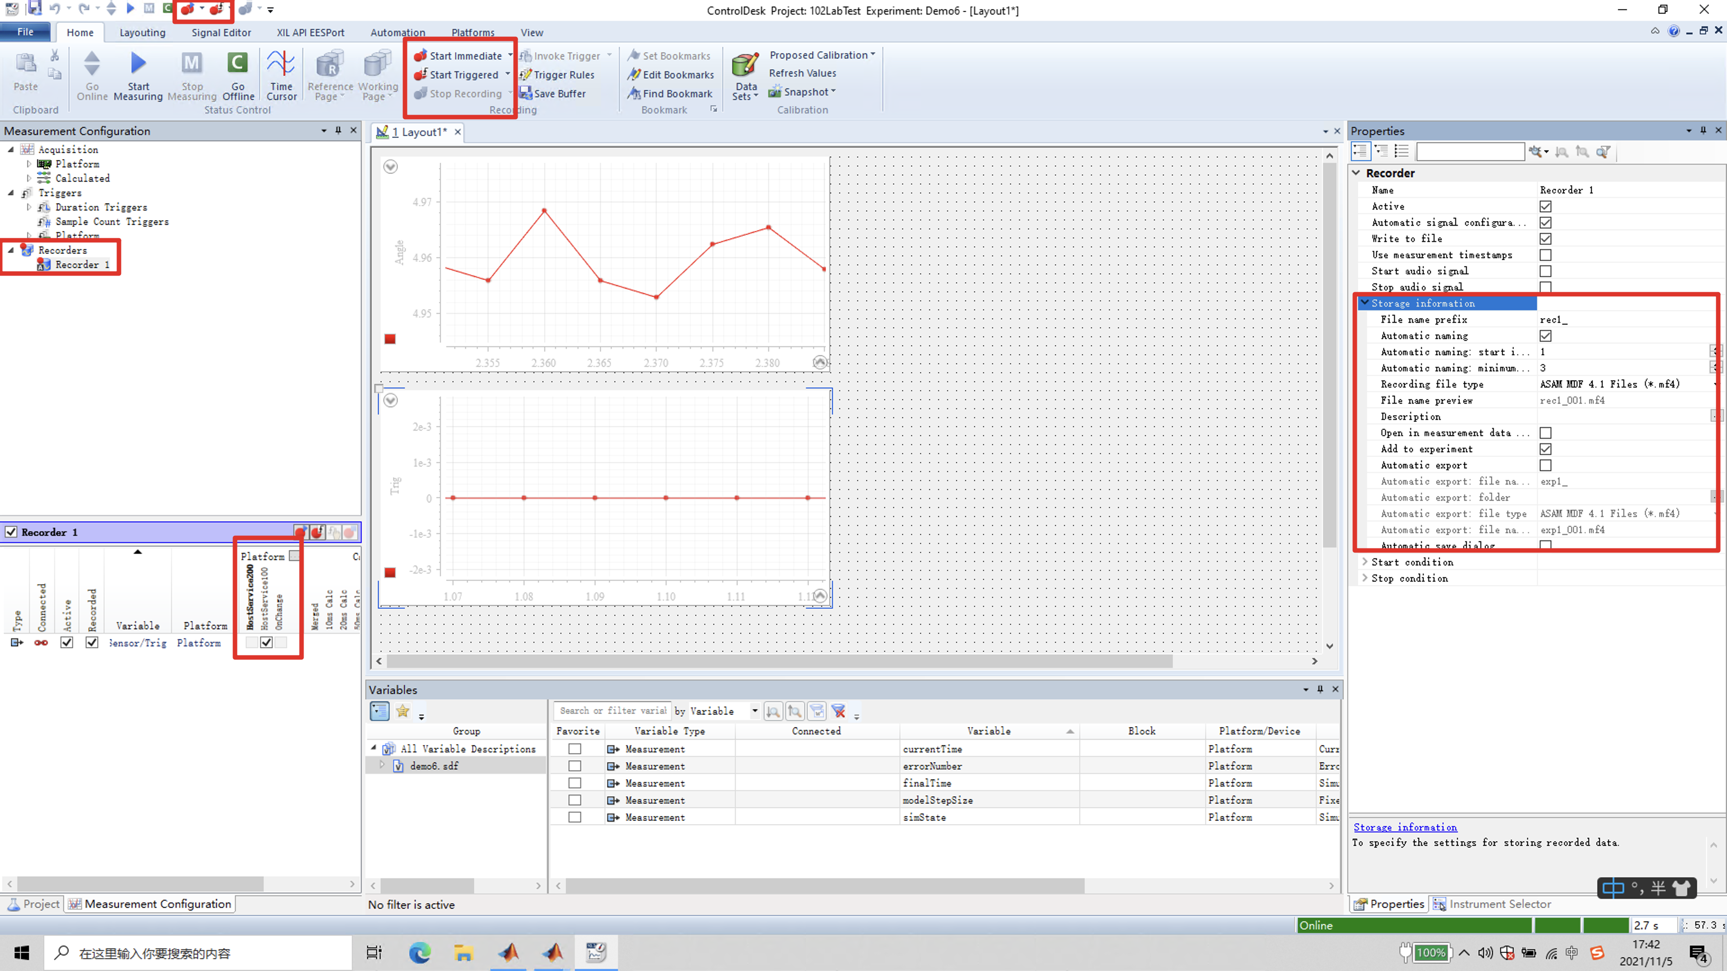Open the Working Page icon
Image resolution: width=1727 pixels, height=971 pixels.
377,64
